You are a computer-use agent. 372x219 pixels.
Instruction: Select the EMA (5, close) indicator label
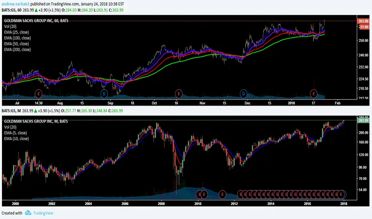pyautogui.click(x=16, y=133)
